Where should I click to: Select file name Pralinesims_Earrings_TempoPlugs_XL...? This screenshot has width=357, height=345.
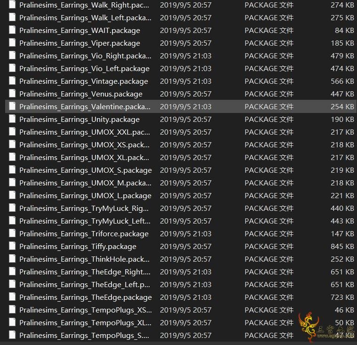coord(86,323)
